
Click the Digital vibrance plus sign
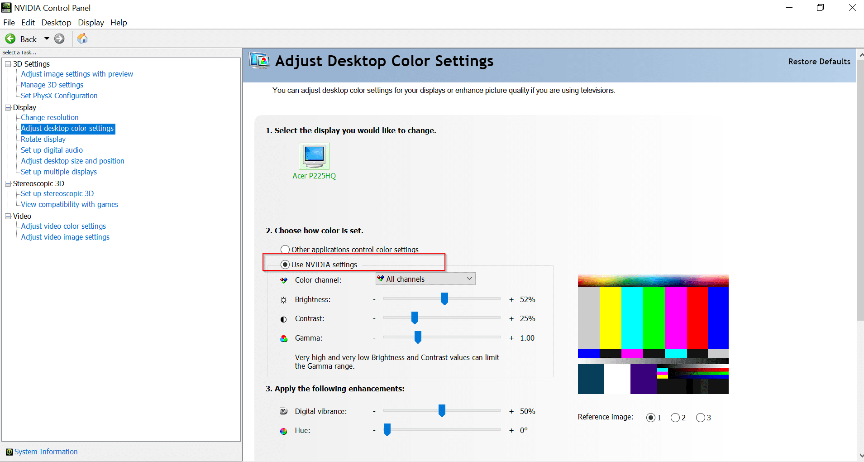(511, 412)
